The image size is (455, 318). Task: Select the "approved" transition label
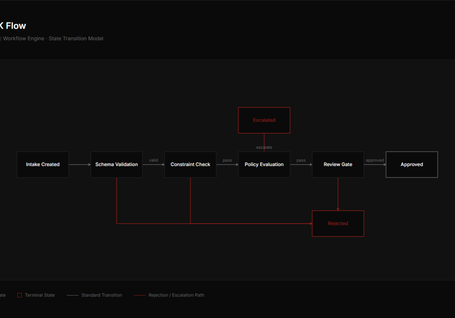374,160
